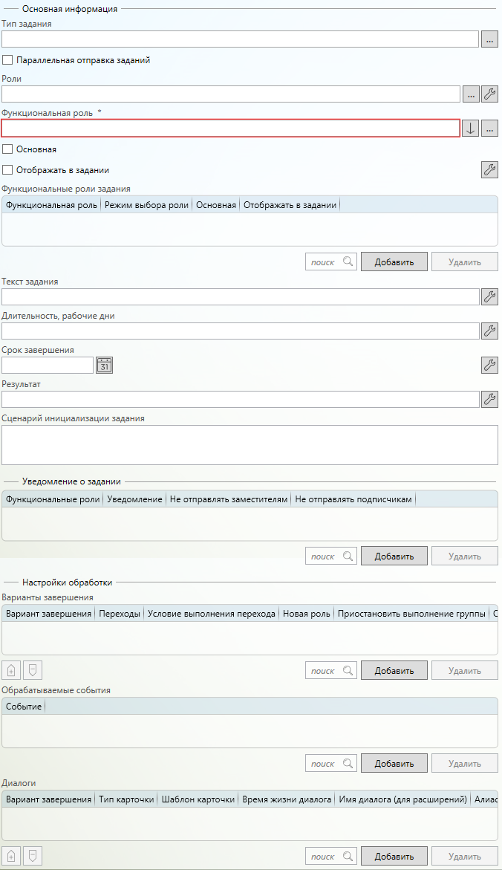Viewport: 502px width, 870px height.
Task: Toggle the Основная checkbox
Action: click(7, 149)
